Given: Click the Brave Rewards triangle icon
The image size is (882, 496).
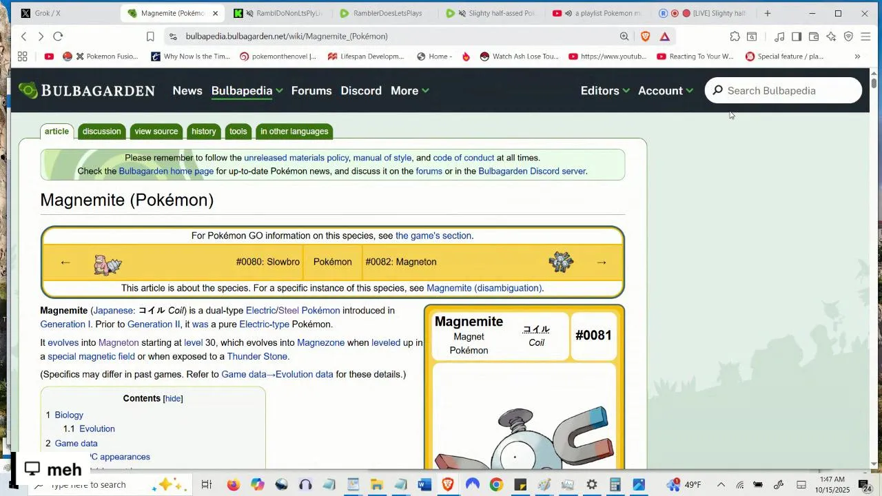Looking at the screenshot, I should click(x=665, y=37).
